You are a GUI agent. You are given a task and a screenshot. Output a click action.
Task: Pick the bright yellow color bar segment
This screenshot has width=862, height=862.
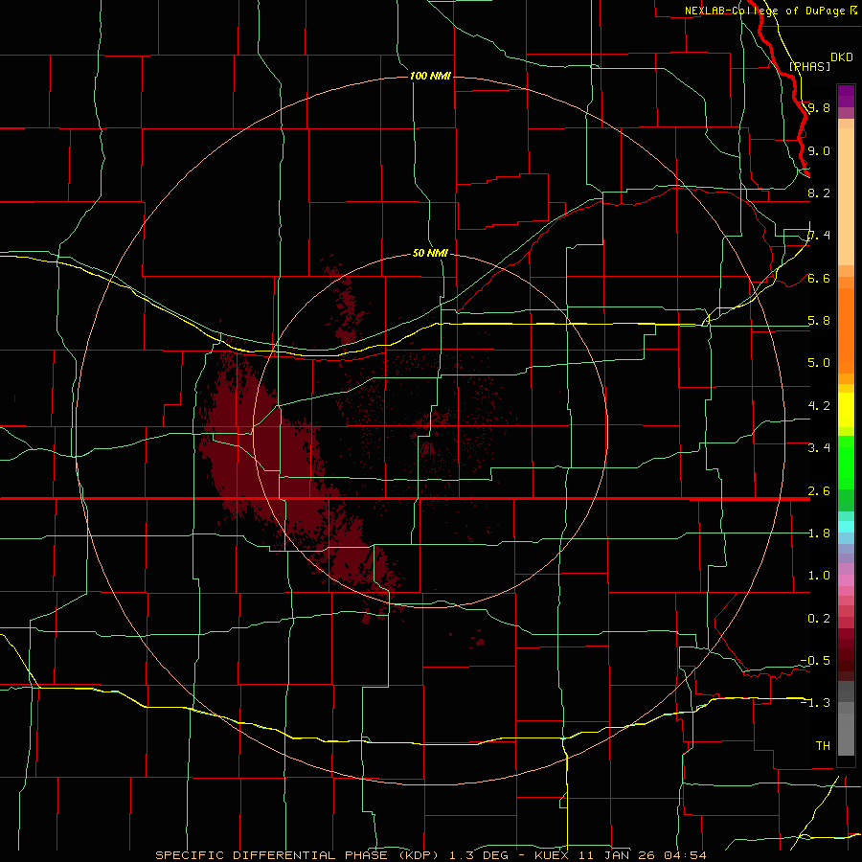click(846, 410)
